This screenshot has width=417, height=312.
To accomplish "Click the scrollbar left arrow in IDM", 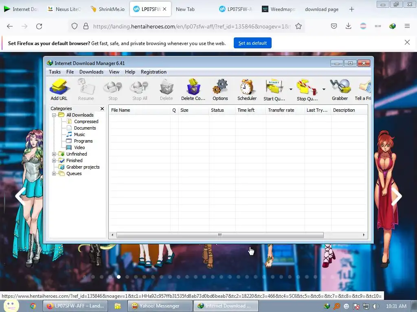I will [112, 235].
